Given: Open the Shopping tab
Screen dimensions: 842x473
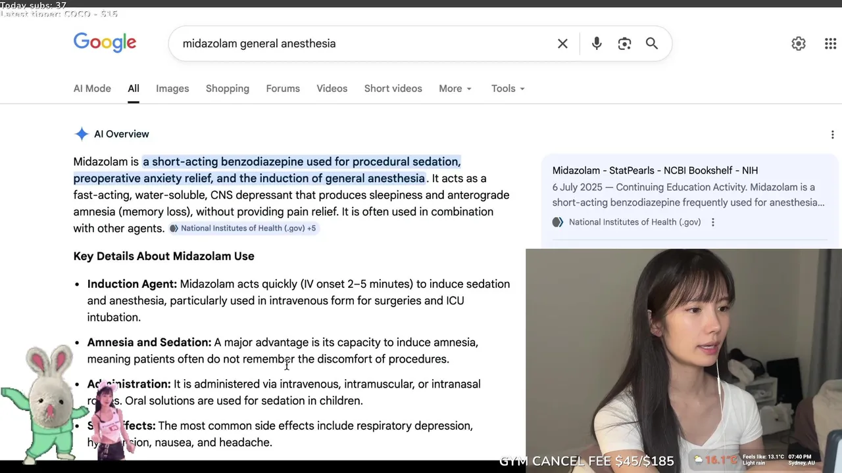Looking at the screenshot, I should [x=228, y=89].
